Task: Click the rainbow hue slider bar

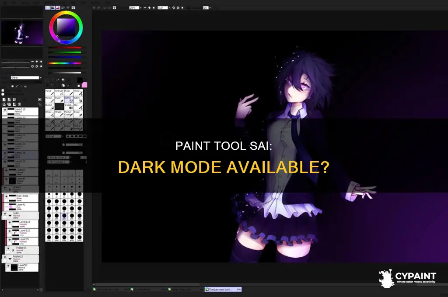Action: click(65, 63)
